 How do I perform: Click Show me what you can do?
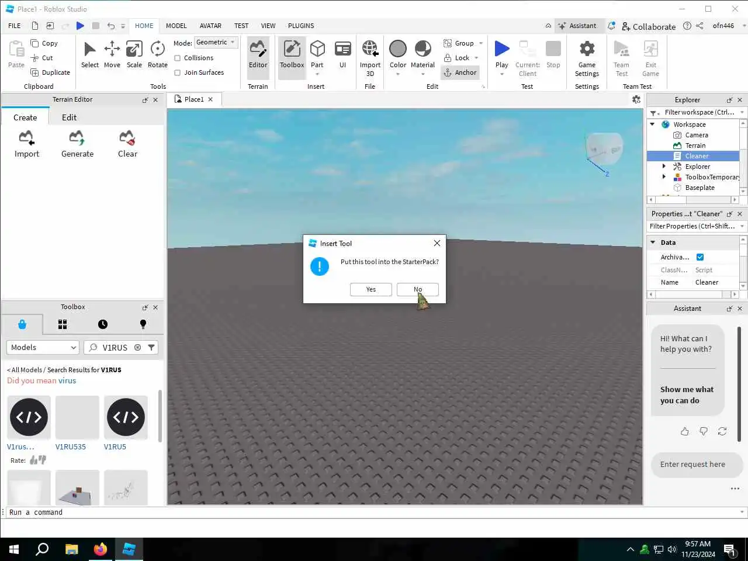[687, 395]
